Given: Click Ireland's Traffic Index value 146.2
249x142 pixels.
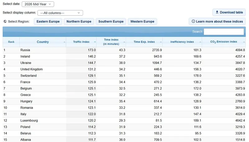Looking at the screenshot, I should pyautogui.click(x=92, y=57).
